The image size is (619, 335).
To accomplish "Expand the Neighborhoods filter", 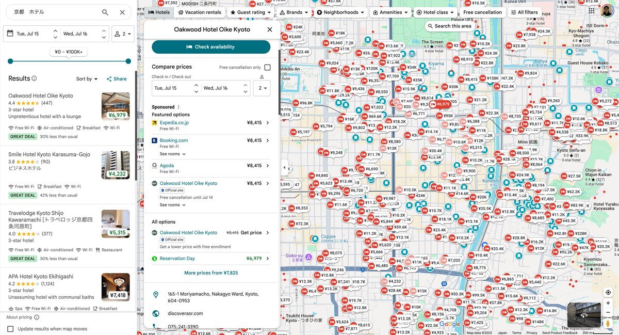I will point(341,12).
